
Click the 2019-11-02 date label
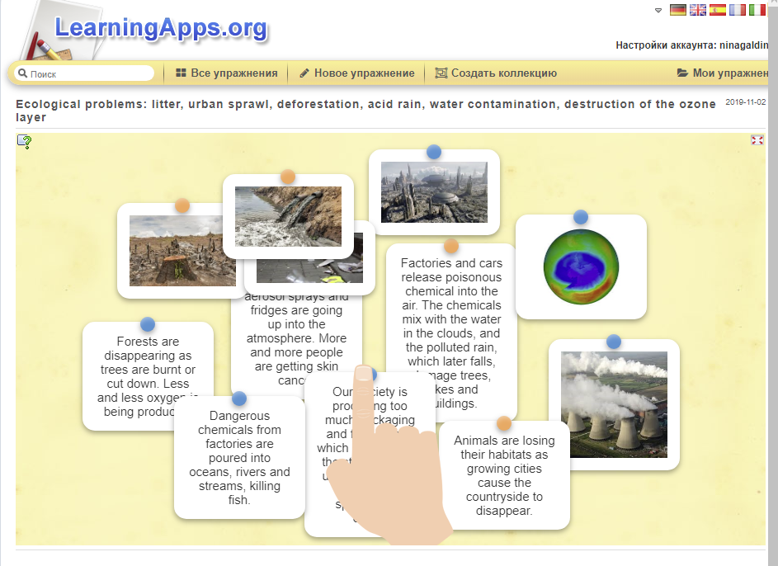[x=746, y=102]
